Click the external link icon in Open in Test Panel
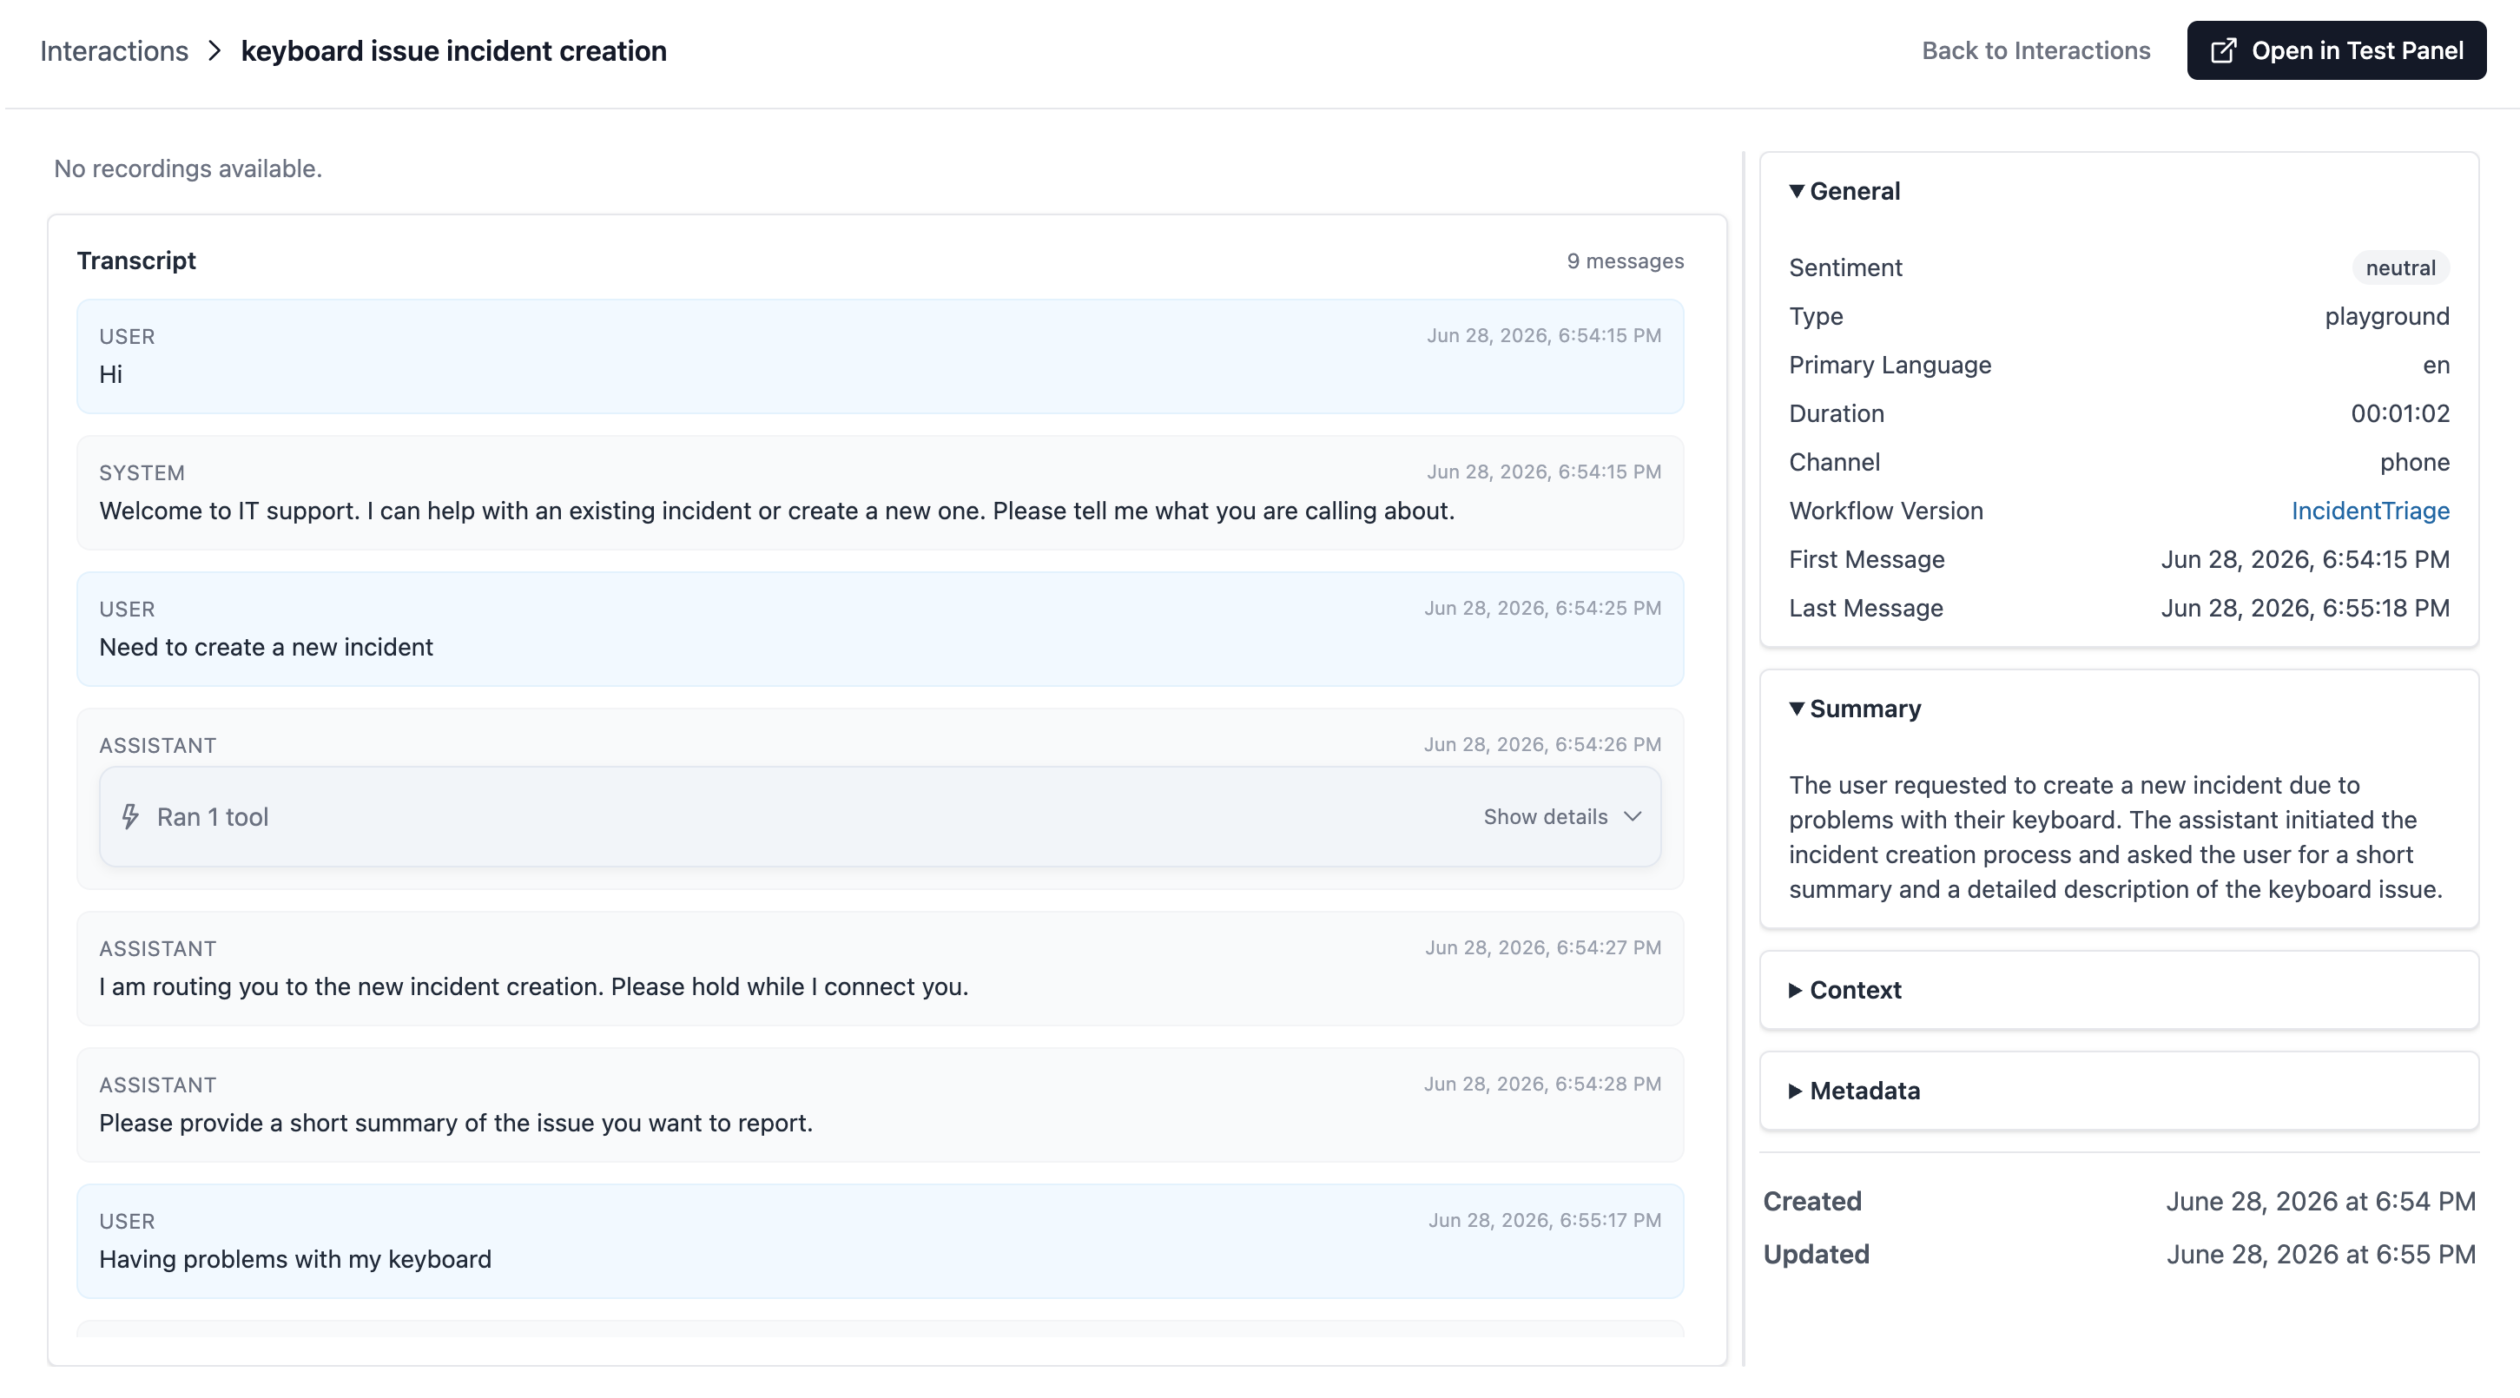Viewport: 2520px width, 1398px height. click(x=2223, y=51)
